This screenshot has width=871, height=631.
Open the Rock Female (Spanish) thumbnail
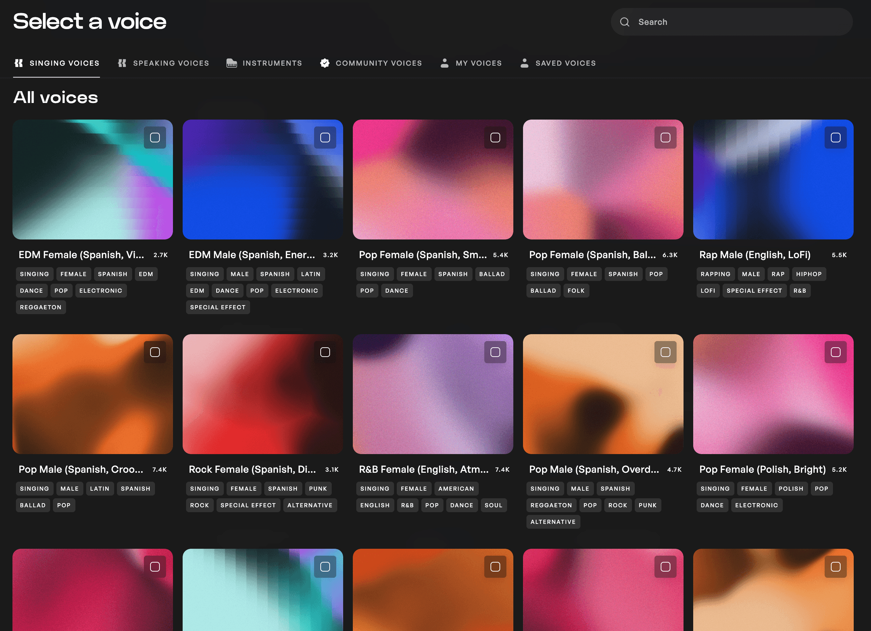pos(263,394)
